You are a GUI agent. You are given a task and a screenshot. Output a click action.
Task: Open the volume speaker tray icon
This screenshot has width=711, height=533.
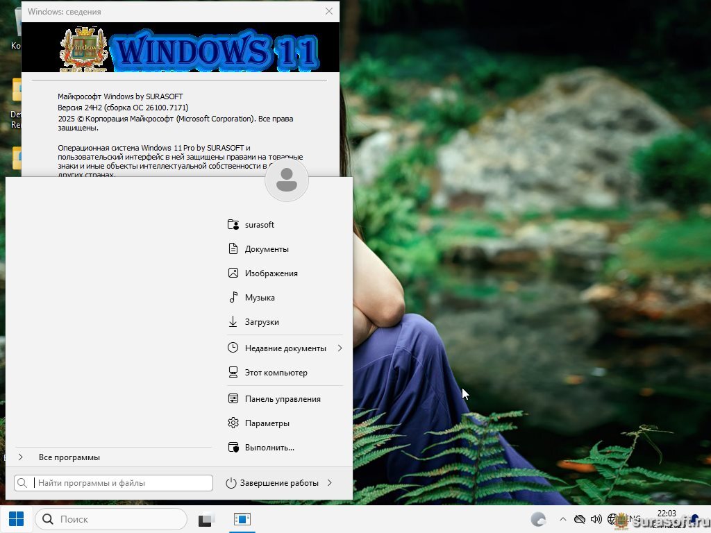coord(596,519)
